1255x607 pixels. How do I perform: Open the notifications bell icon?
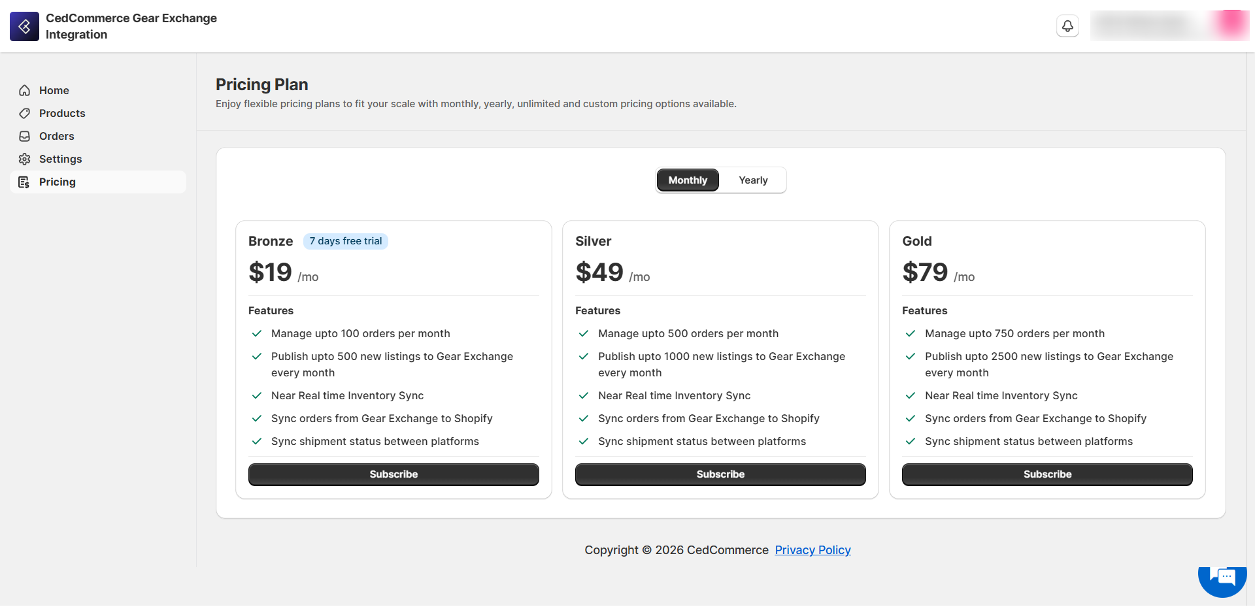point(1067,26)
